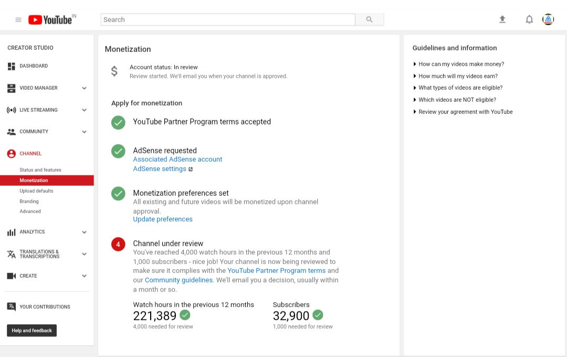
Task: Expand the Analytics section chevron
Action: pos(84,232)
